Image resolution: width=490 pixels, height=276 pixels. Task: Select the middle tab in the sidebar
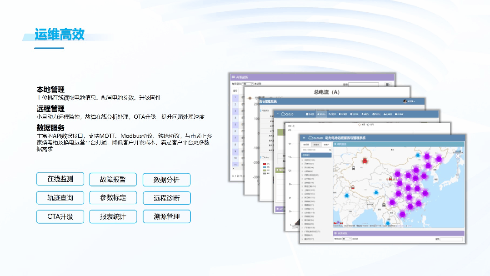coord(315,144)
